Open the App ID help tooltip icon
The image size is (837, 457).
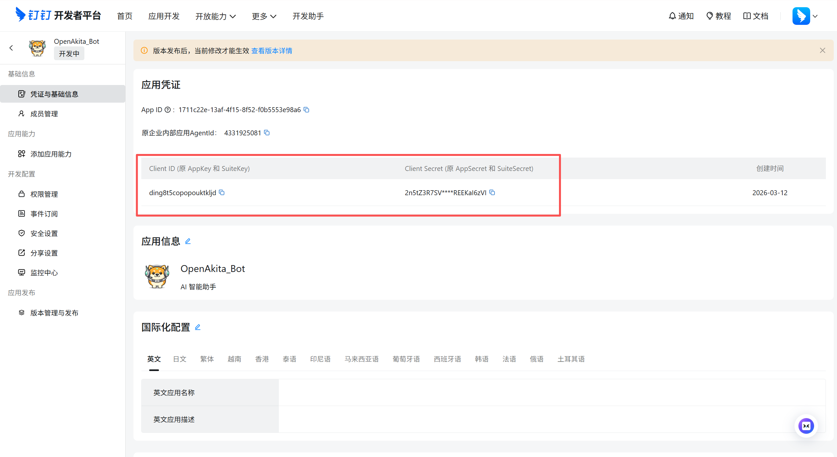click(167, 110)
